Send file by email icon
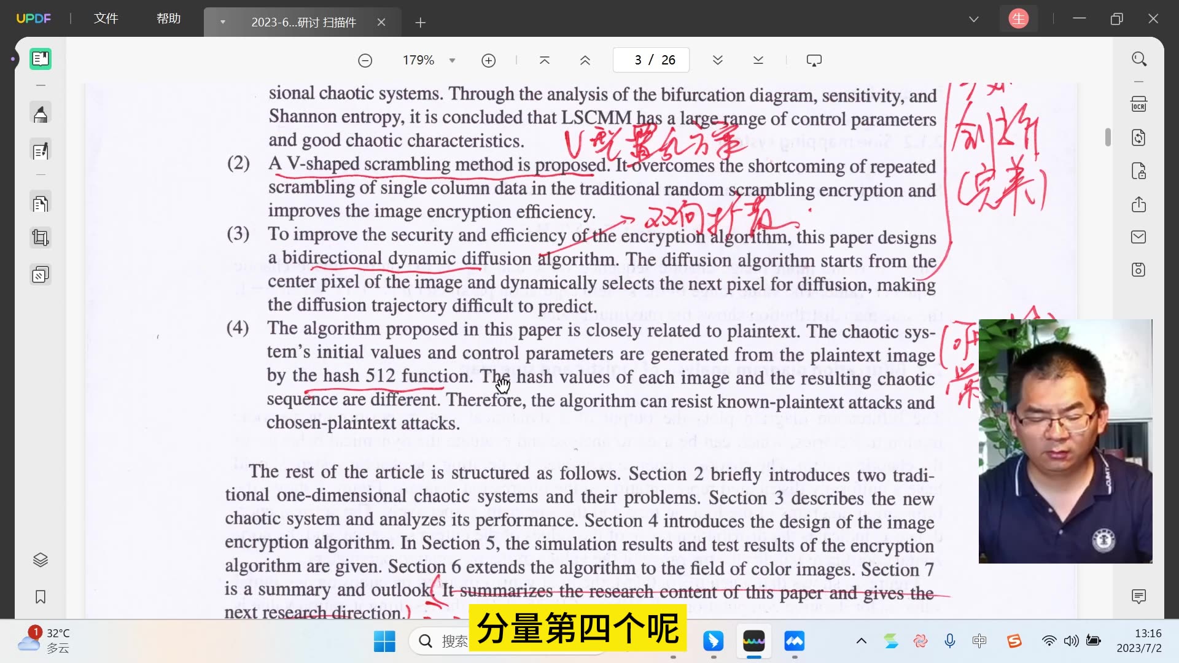This screenshot has height=663, width=1179. click(x=1139, y=237)
